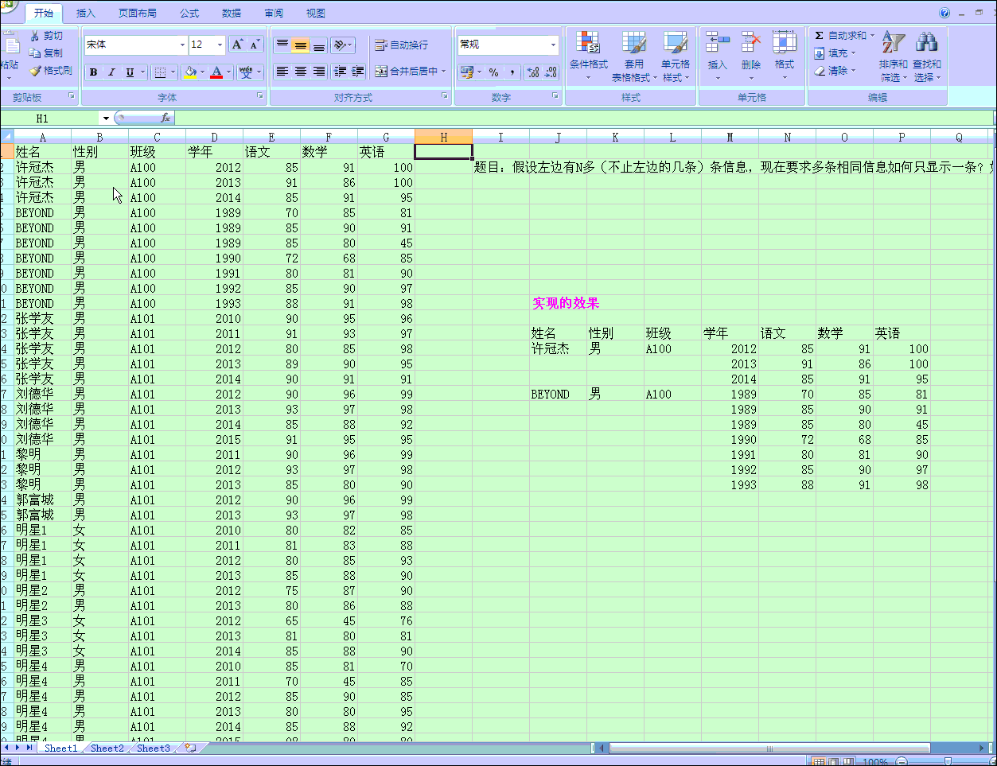
Task: Click the Cut (剪切) scissors icon
Action: click(35, 36)
